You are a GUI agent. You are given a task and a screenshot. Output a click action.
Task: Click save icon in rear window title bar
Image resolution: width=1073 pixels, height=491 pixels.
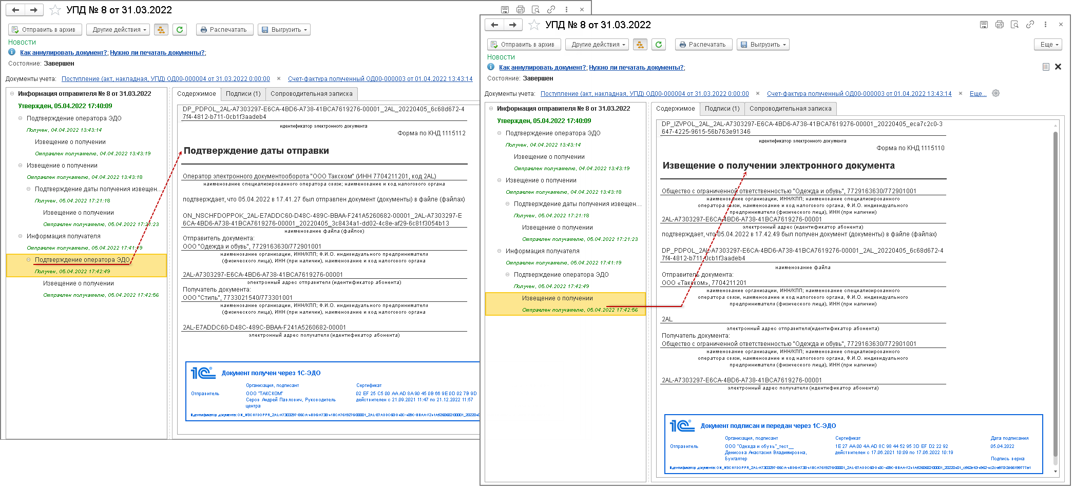point(505,10)
